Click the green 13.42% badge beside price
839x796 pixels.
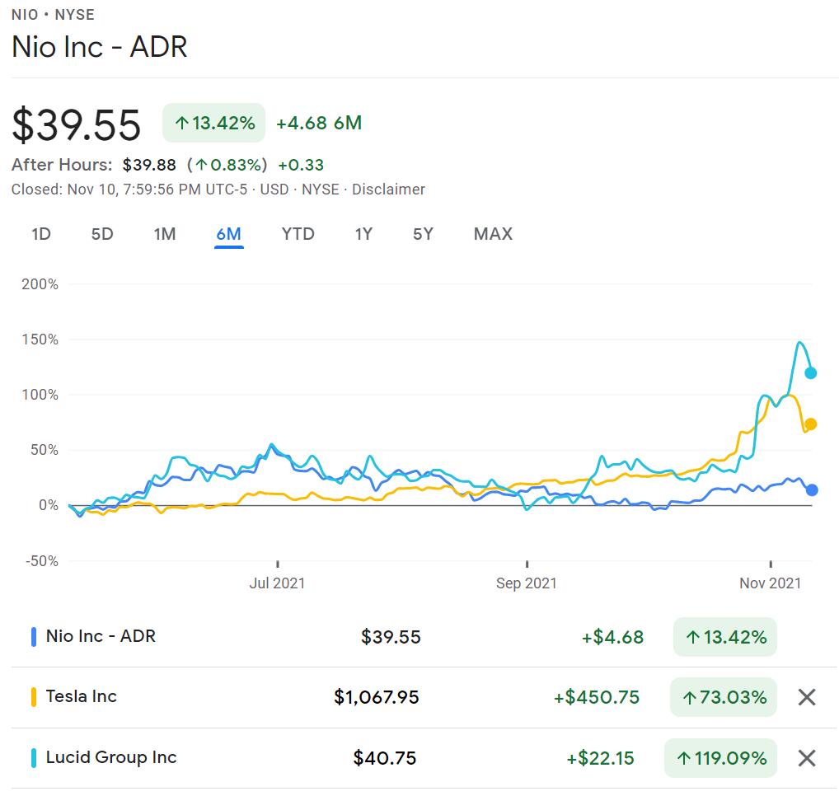point(214,124)
